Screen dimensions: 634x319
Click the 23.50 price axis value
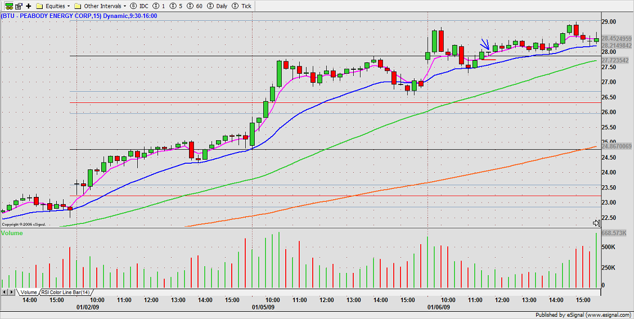(609, 187)
